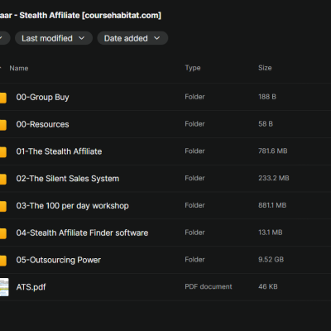Viewport: 331px width, 331px height.
Task: Select the ATS.pdf file name
Action: [x=31, y=287]
